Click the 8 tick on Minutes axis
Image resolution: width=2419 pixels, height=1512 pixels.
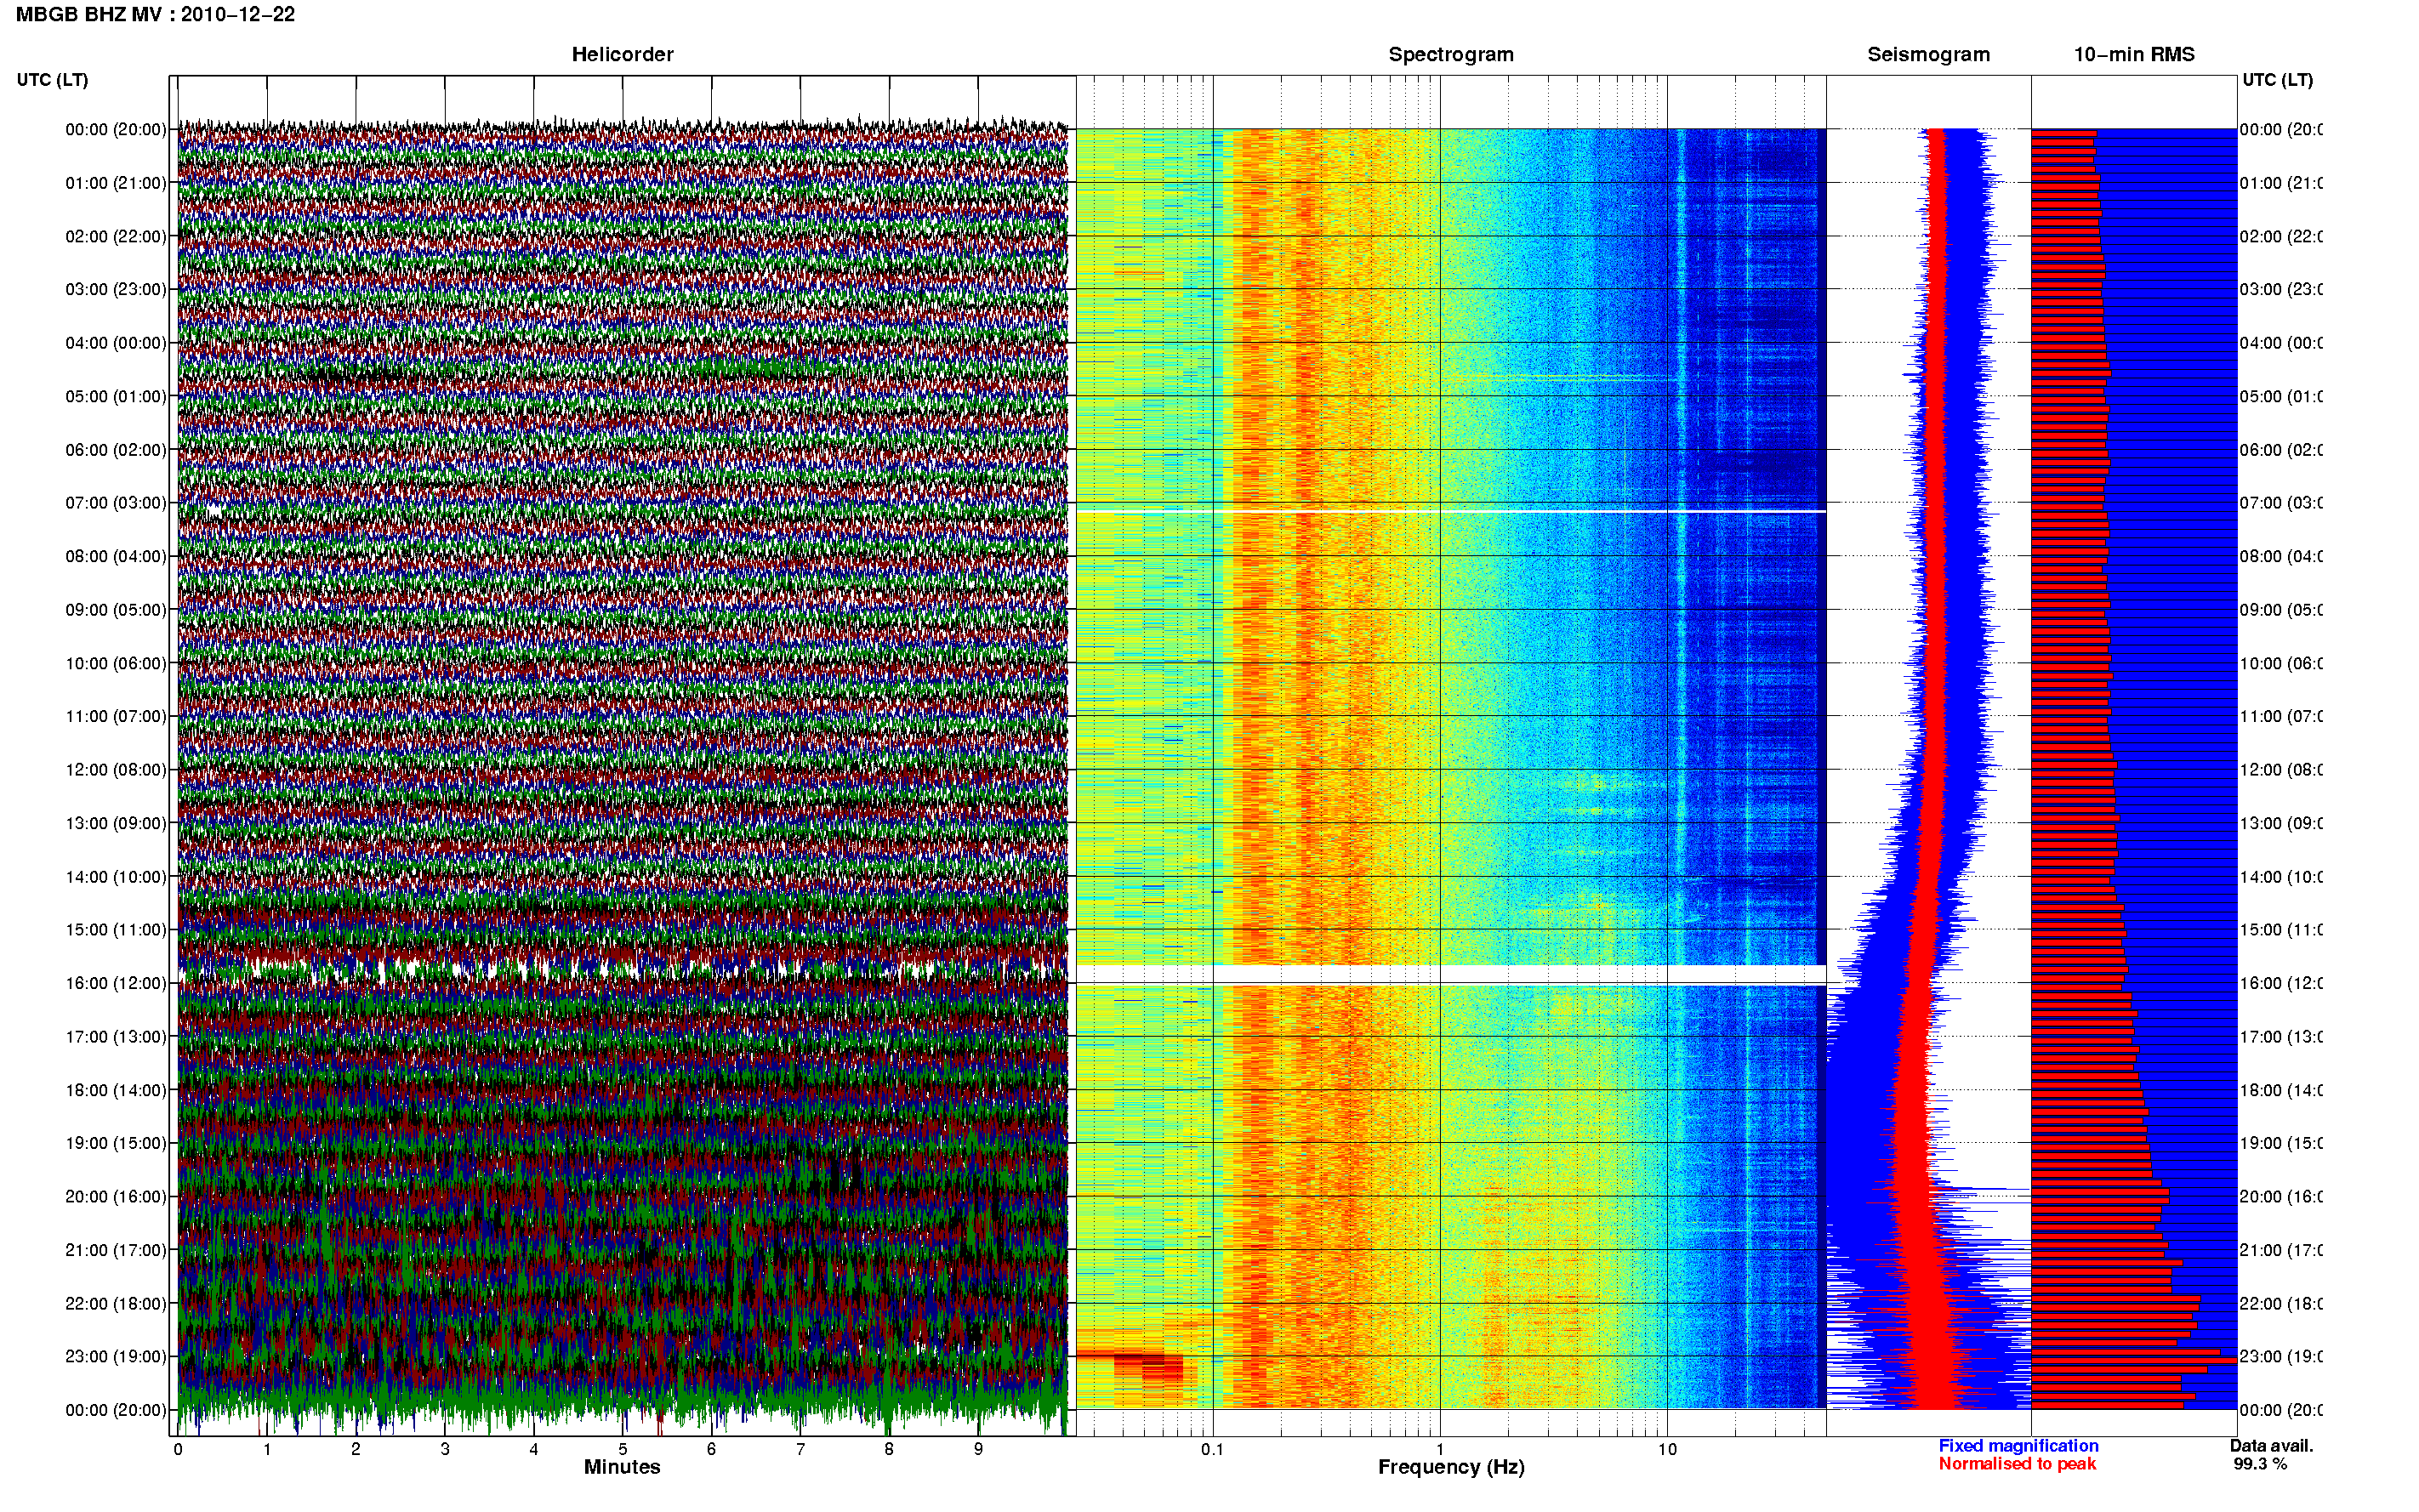[x=889, y=1449]
